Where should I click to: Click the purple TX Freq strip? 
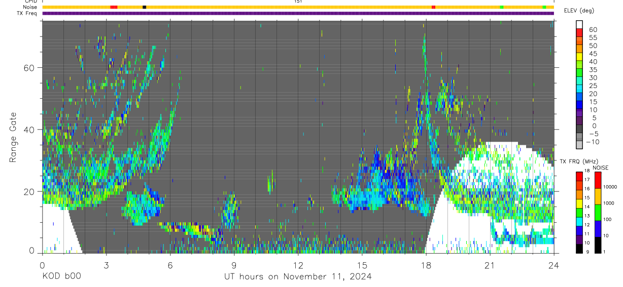click(x=298, y=13)
